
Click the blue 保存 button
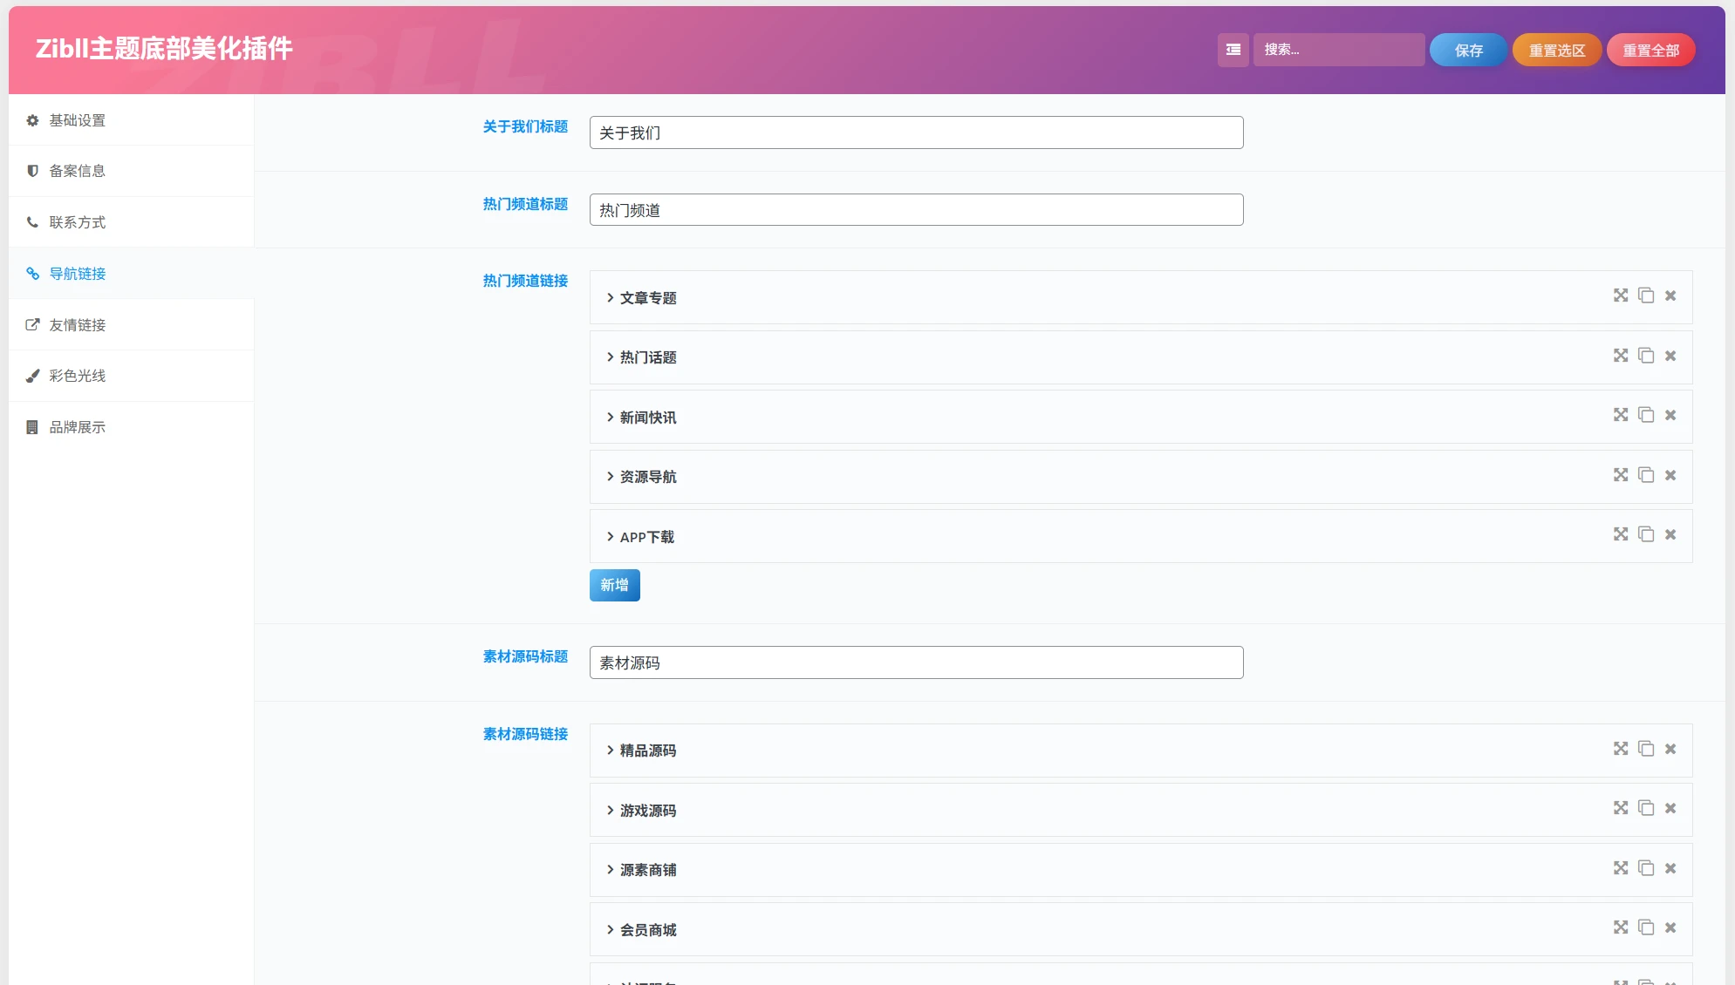coord(1468,50)
